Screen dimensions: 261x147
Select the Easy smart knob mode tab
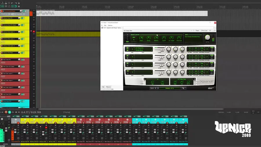coord(128,42)
